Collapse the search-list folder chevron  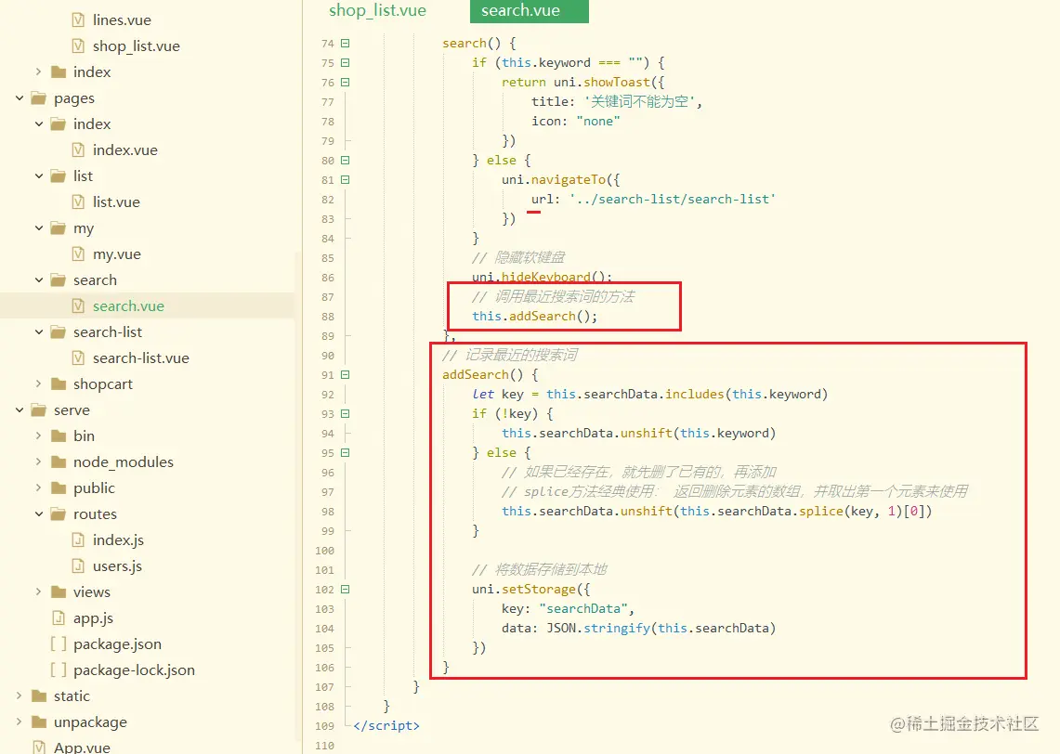click(x=39, y=331)
